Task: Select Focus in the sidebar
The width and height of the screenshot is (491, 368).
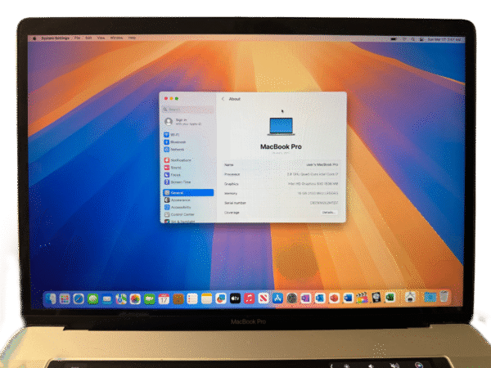Action: click(x=188, y=175)
